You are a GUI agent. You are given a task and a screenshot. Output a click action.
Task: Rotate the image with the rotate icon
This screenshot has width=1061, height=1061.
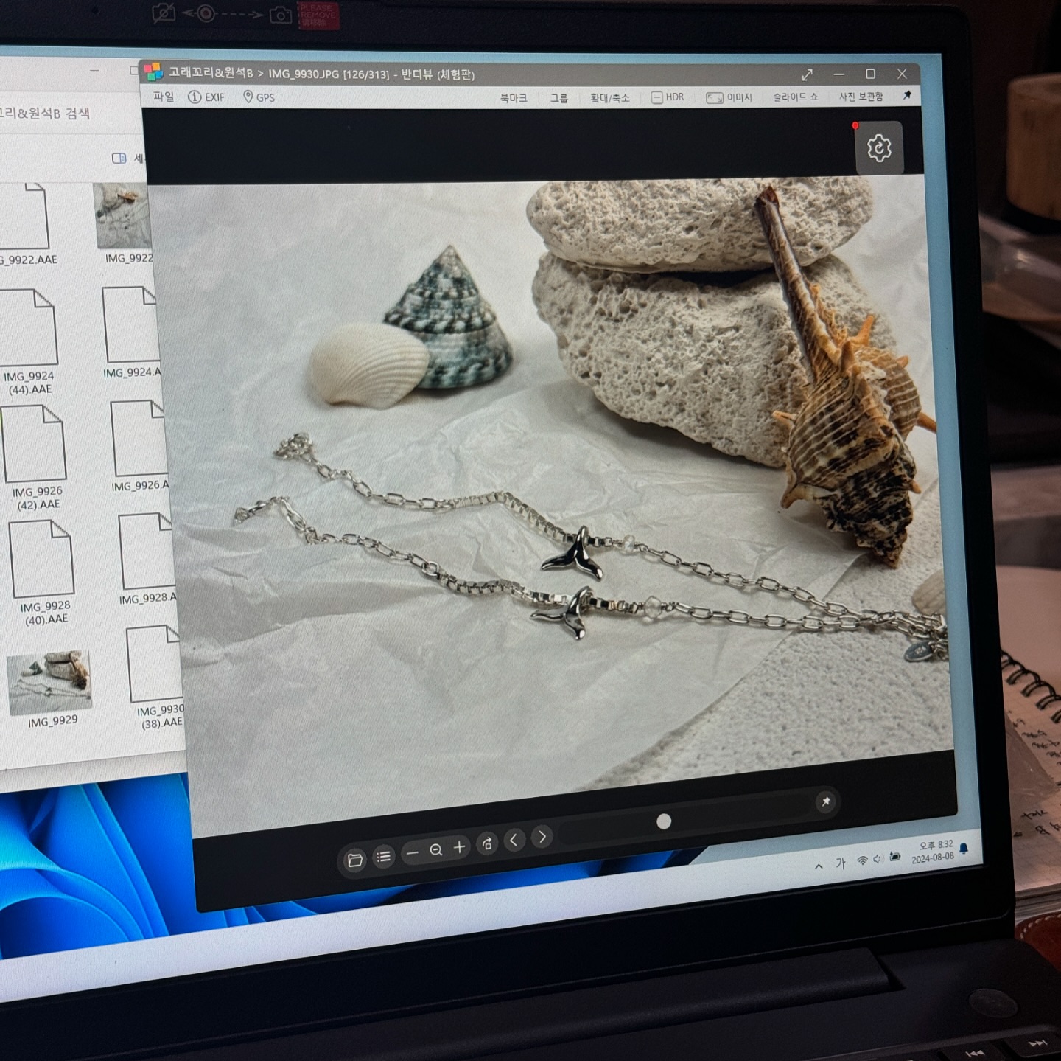click(x=487, y=843)
